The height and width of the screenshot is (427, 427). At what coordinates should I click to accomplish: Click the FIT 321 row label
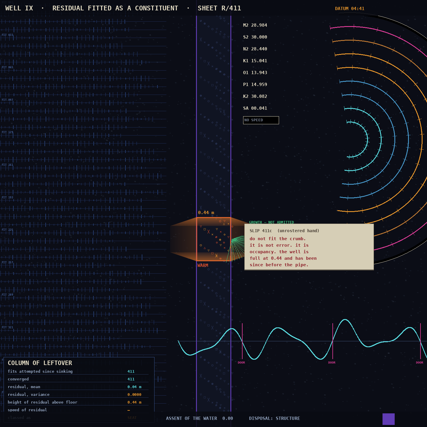click(7, 327)
